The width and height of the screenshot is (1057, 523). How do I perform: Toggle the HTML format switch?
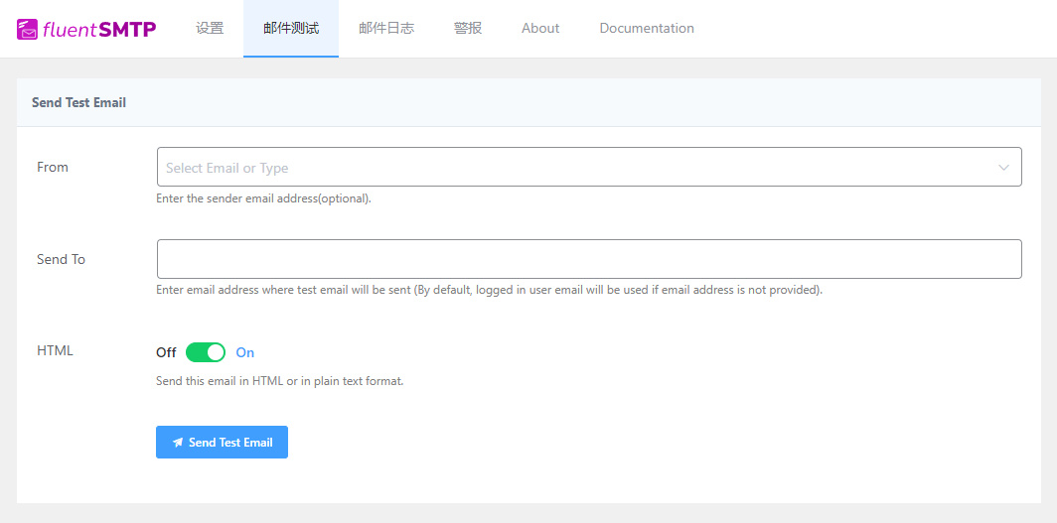point(206,352)
